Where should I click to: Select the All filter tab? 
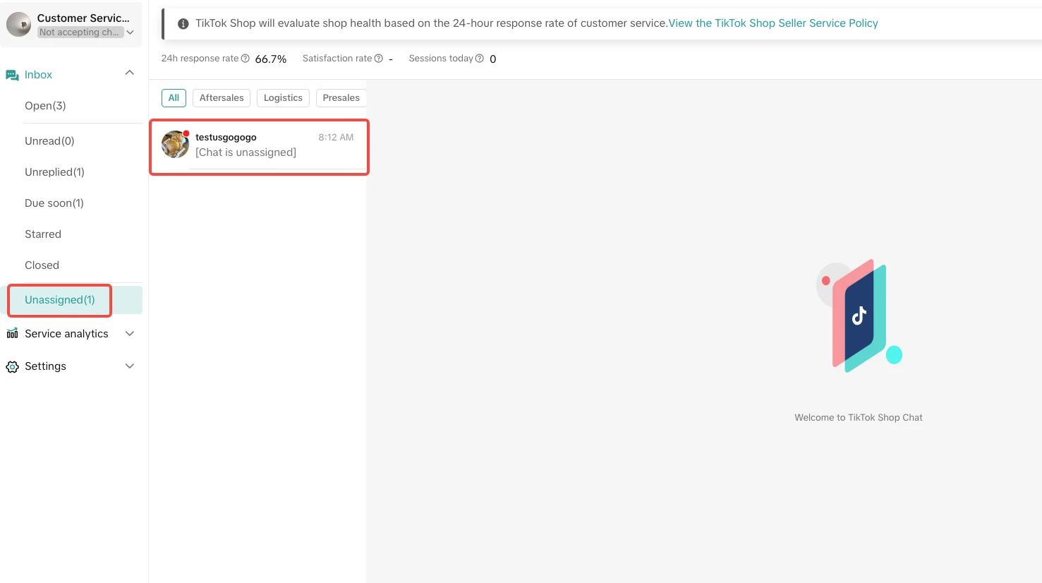[x=174, y=98]
